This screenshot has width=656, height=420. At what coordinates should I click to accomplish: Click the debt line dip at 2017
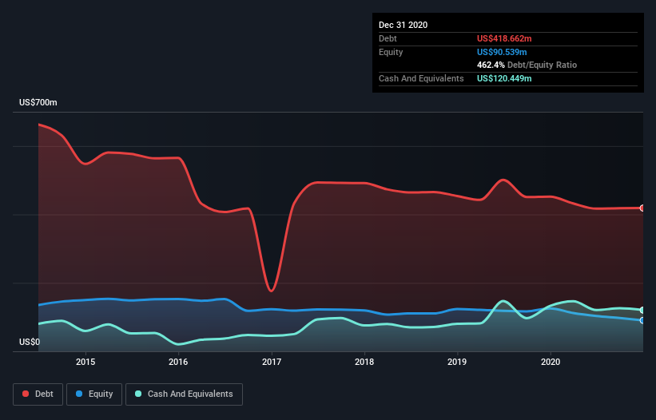(272, 291)
